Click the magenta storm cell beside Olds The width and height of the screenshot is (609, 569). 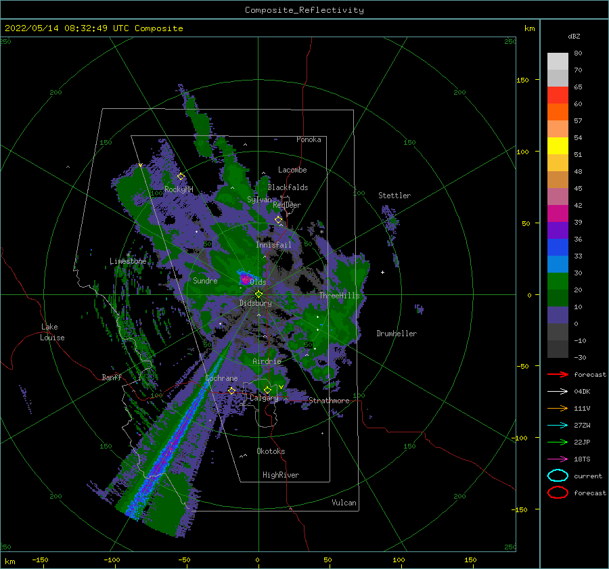(245, 278)
